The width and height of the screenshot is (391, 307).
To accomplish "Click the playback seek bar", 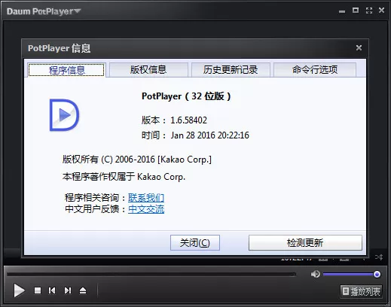I will (x=151, y=275).
